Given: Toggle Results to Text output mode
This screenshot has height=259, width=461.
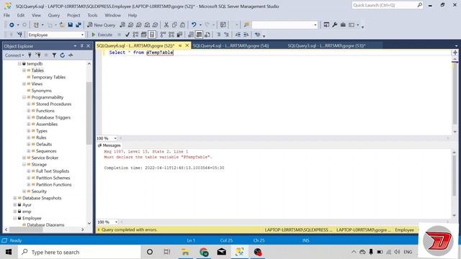Looking at the screenshot, I should coord(191,35).
